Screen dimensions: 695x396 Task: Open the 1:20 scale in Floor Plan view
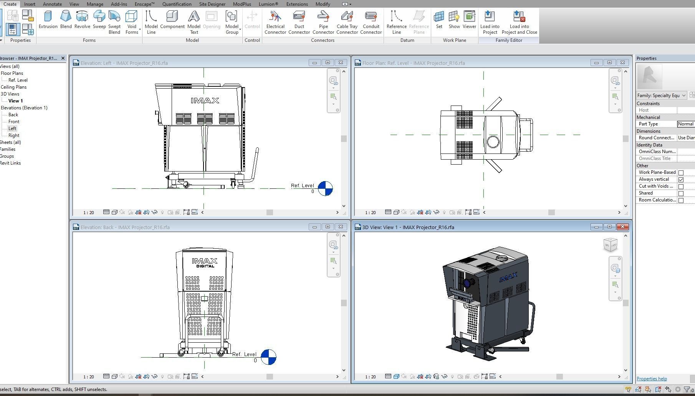(x=370, y=213)
